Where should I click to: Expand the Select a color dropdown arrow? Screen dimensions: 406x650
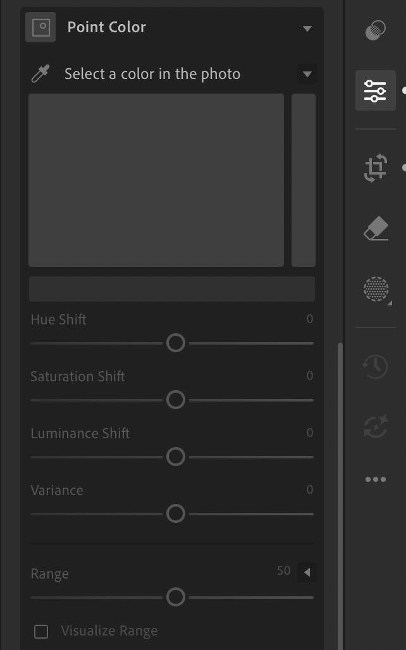click(x=307, y=74)
